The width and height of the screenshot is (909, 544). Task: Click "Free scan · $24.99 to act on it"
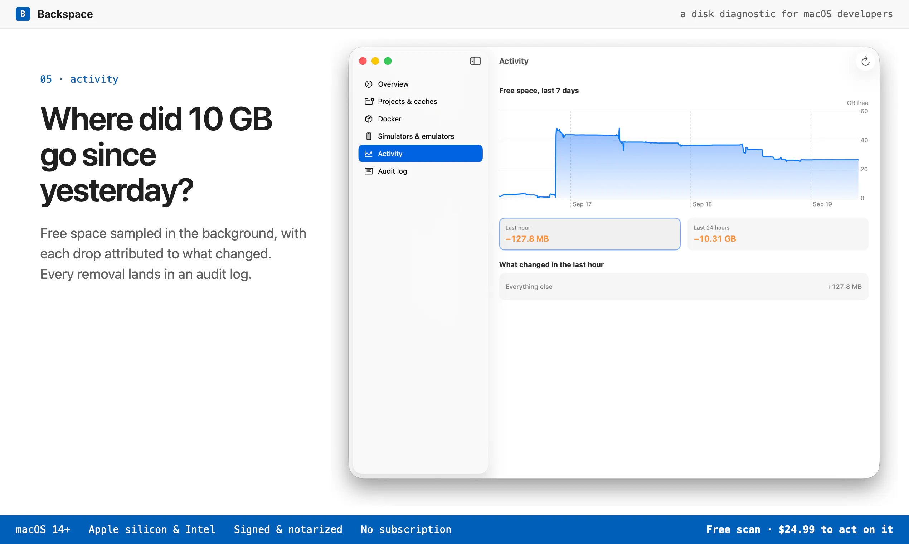(x=799, y=529)
